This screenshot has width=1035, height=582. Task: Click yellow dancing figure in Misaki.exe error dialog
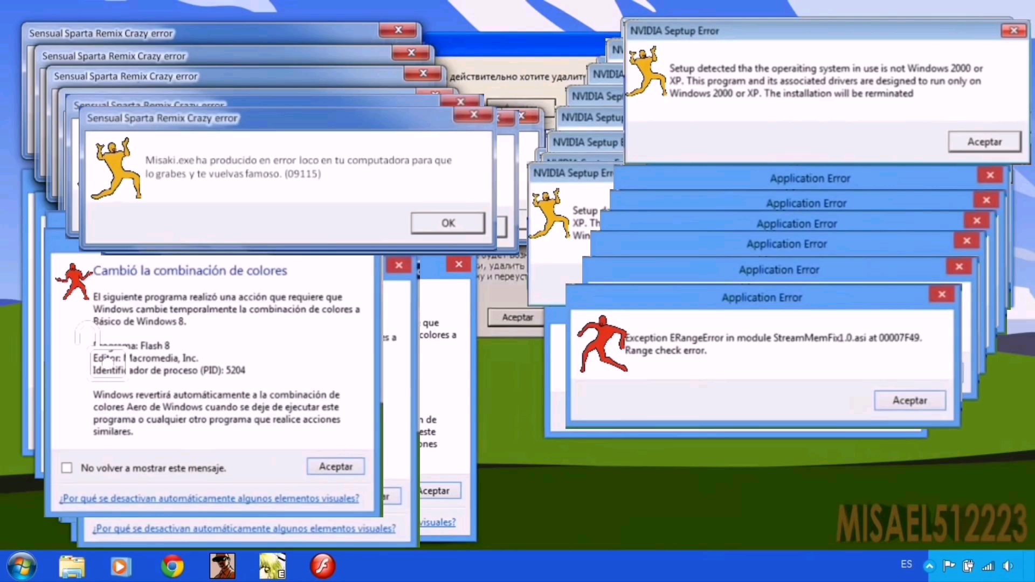pyautogui.click(x=117, y=169)
